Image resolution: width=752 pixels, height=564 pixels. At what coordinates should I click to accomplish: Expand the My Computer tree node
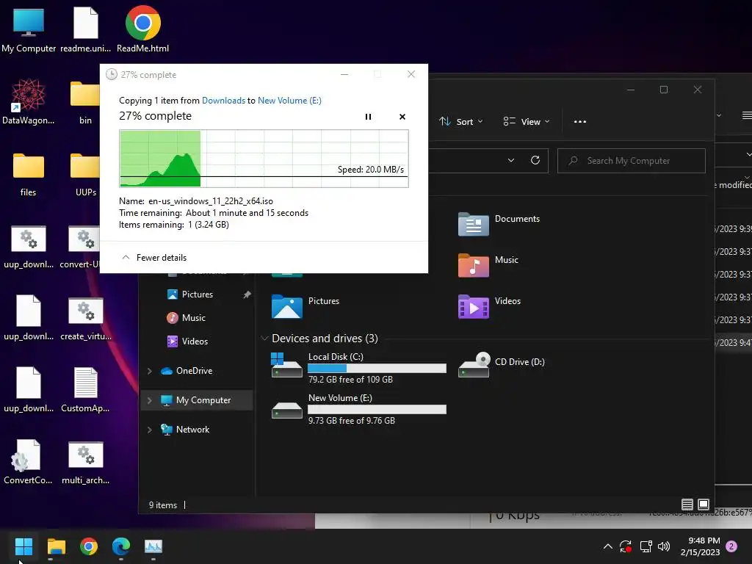tap(150, 400)
